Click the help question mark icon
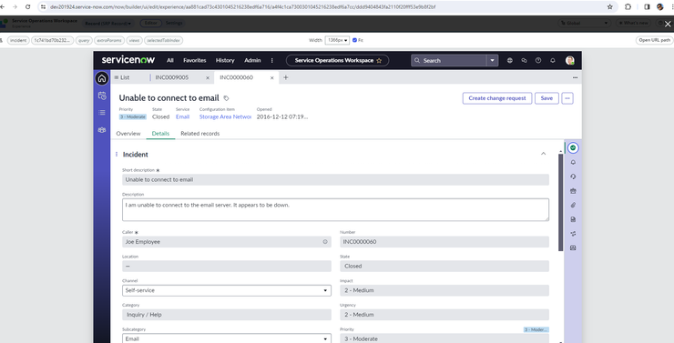 [x=538, y=61]
